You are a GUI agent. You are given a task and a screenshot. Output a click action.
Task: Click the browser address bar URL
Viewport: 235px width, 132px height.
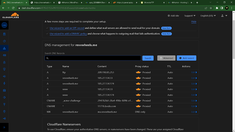[x=59, y=8]
